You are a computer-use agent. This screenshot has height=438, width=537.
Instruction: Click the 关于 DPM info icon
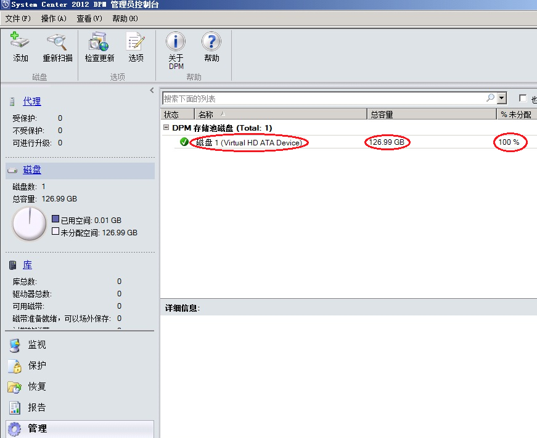point(176,41)
